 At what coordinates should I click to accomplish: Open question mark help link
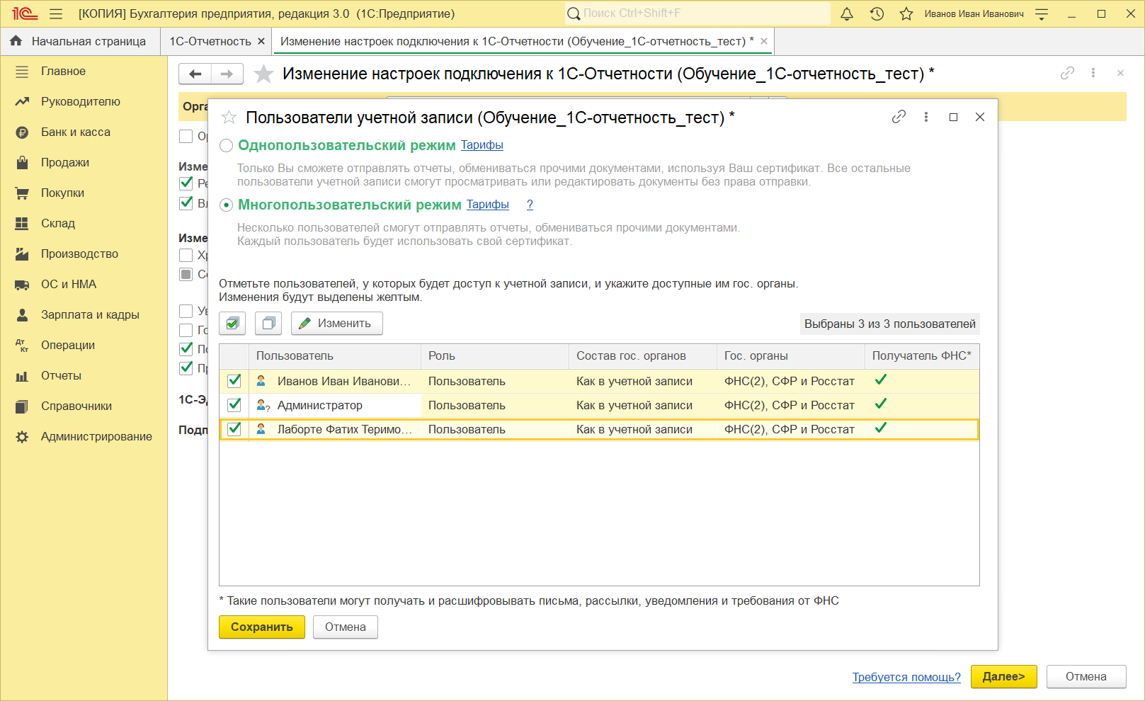pyautogui.click(x=530, y=205)
